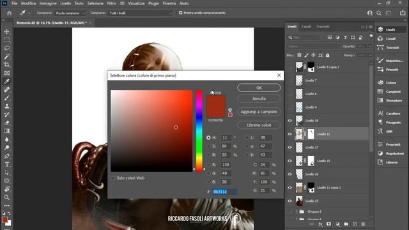The height and width of the screenshot is (230, 409).
Task: Toggle Mostra anello campionamento checkbox
Action: tap(180, 13)
